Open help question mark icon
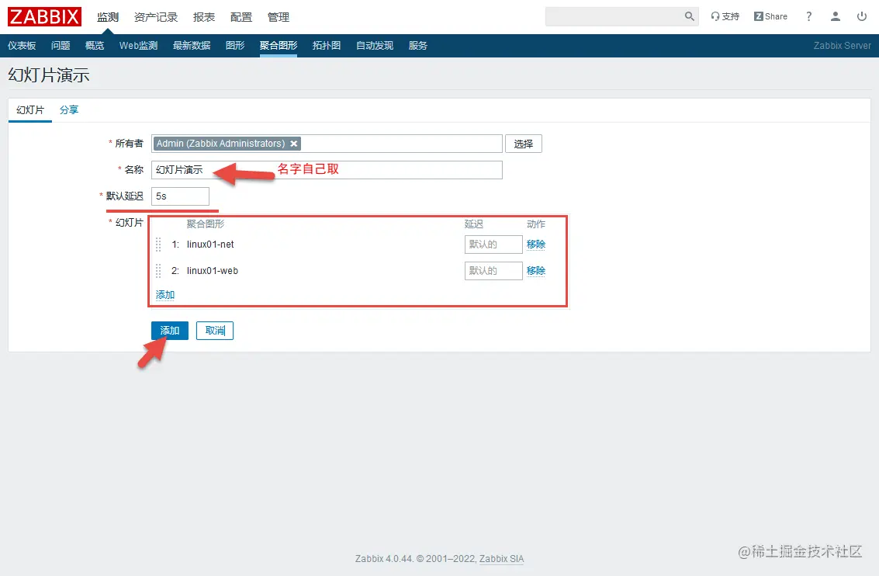The image size is (879, 576). pyautogui.click(x=808, y=17)
